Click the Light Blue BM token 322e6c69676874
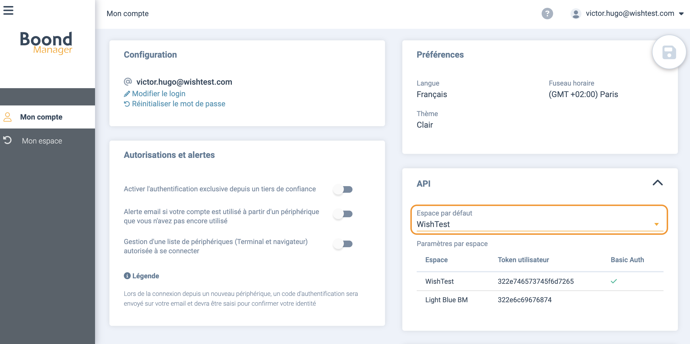The image size is (690, 344). click(x=525, y=300)
